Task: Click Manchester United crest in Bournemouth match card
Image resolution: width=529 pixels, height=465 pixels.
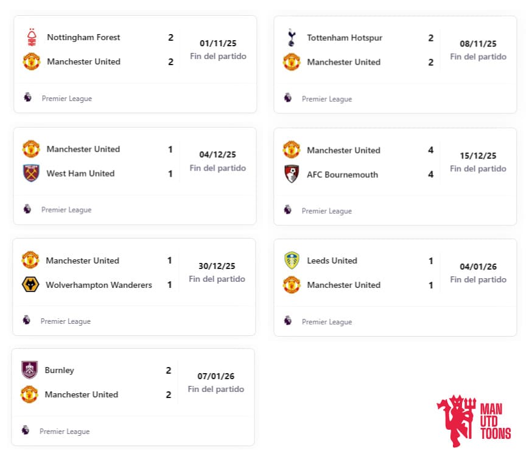Action: [x=292, y=150]
